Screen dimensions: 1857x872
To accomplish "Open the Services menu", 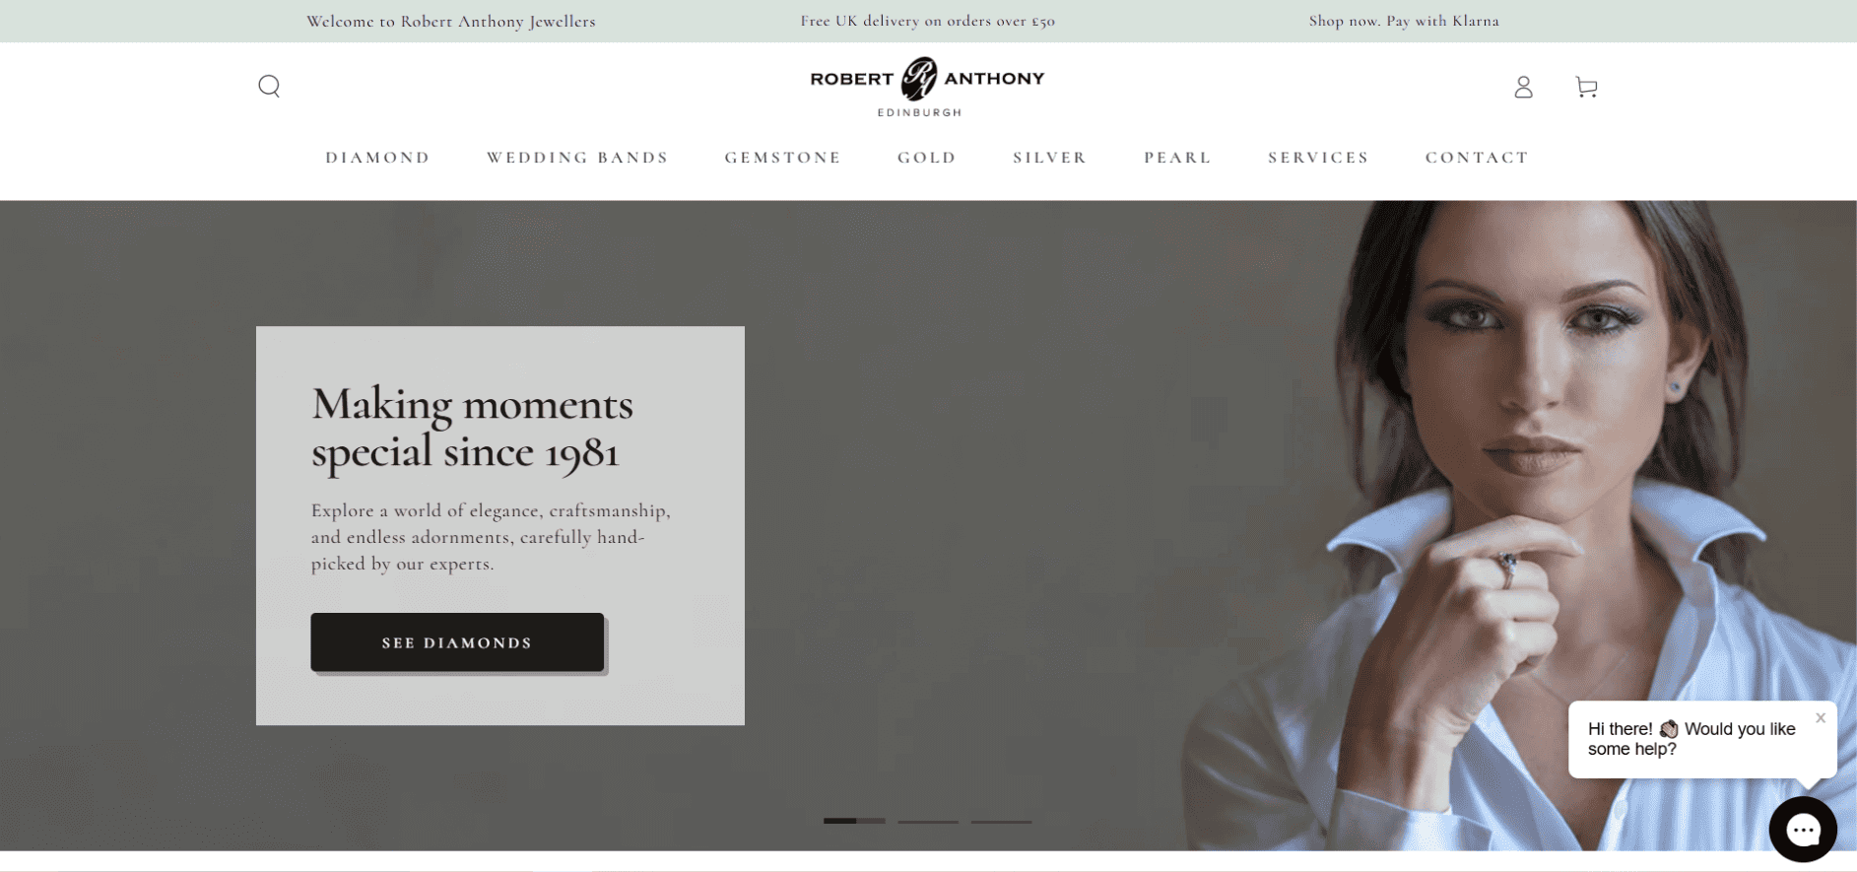I will pyautogui.click(x=1318, y=158).
